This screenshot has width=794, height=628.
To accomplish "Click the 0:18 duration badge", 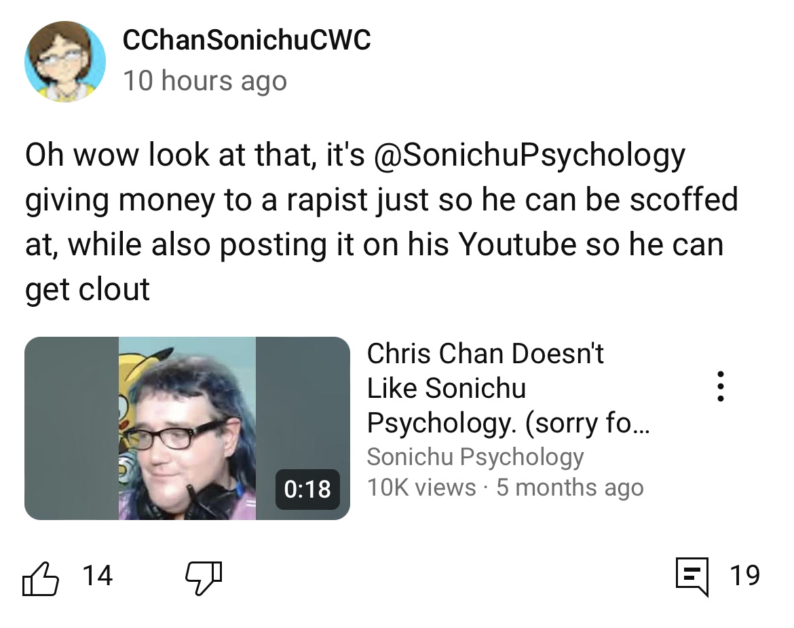I will (x=307, y=490).
